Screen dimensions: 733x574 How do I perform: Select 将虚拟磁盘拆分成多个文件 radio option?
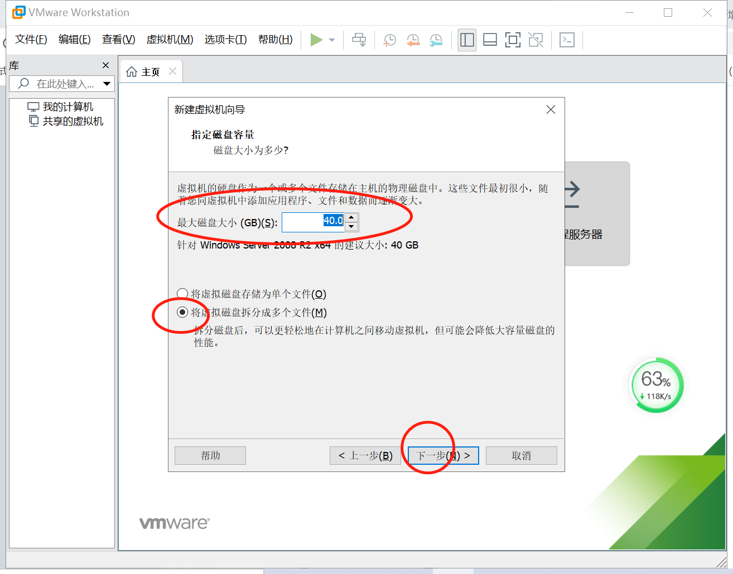[x=252, y=312]
